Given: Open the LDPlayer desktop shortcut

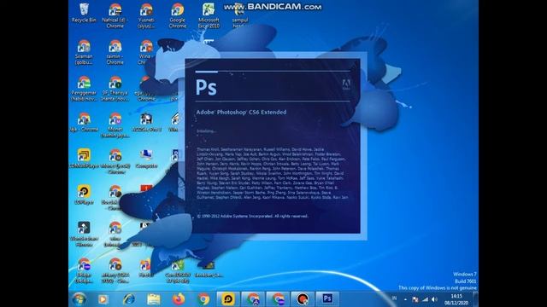Looking at the screenshot, I should [x=84, y=195].
